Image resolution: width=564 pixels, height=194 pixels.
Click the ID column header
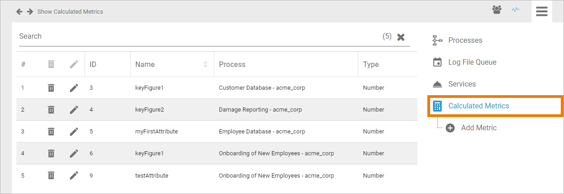pyautogui.click(x=93, y=65)
